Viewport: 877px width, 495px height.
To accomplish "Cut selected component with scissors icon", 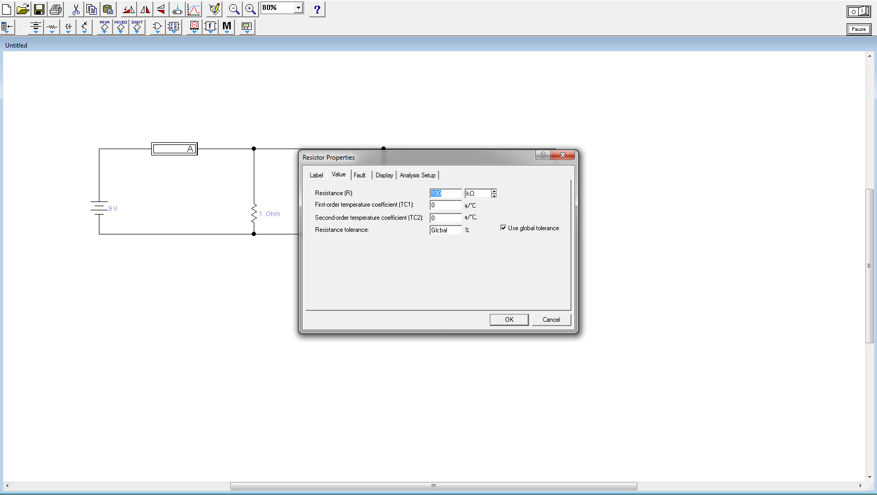I will tap(75, 9).
